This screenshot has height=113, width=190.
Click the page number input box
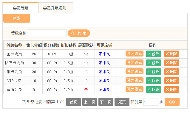[x=151, y=102]
